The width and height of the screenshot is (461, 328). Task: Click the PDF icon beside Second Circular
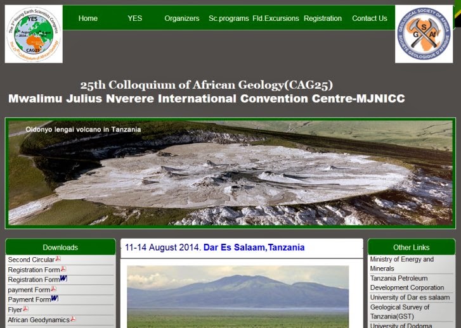click(58, 259)
